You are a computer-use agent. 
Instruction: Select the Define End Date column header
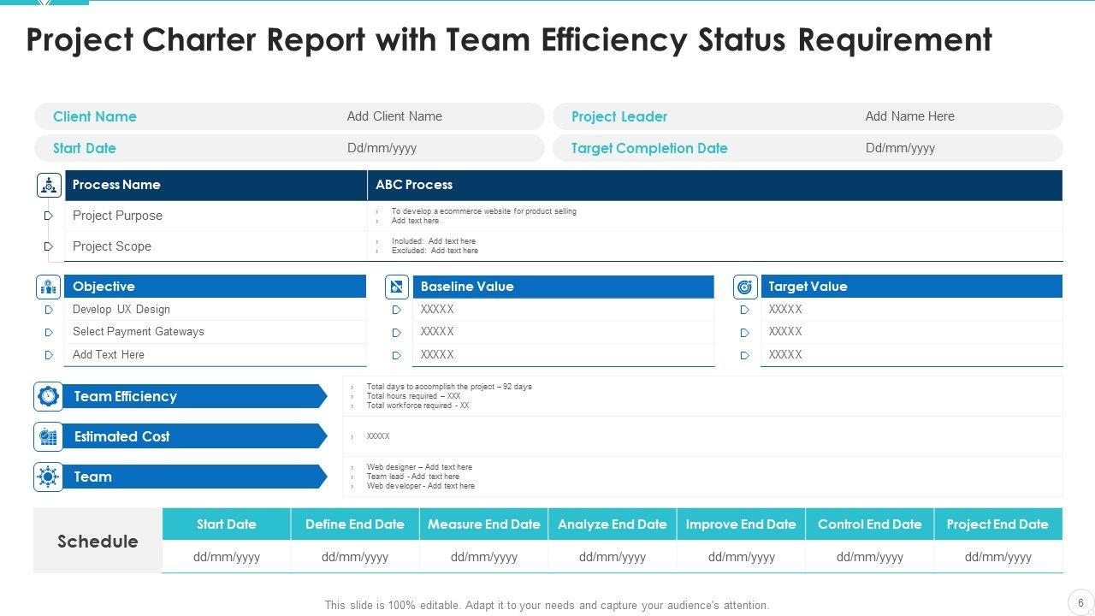355,524
